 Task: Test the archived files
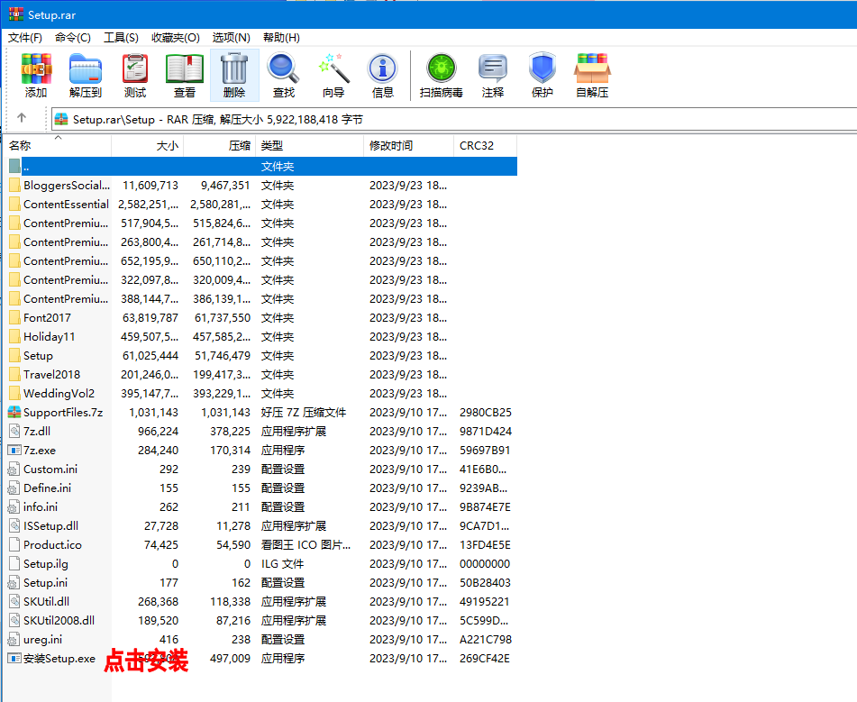coord(134,76)
